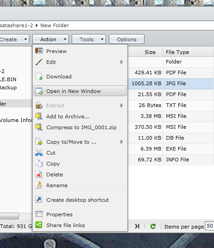
Task: Click the Preview menu icon
Action: 39,51
